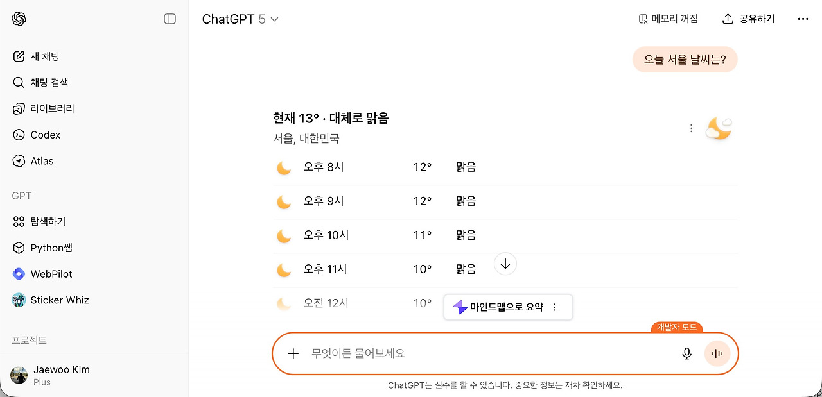Open Codex from the sidebar
822x397 pixels.
[45, 135]
